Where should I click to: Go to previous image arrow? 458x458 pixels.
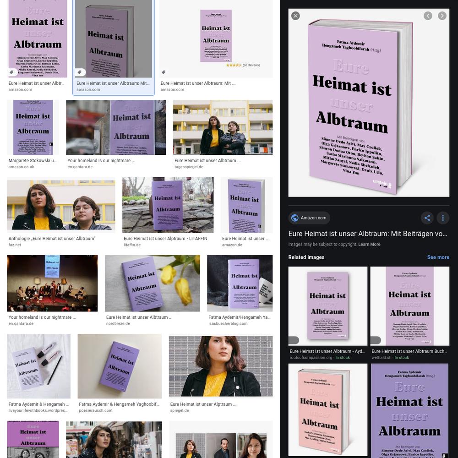(x=428, y=16)
